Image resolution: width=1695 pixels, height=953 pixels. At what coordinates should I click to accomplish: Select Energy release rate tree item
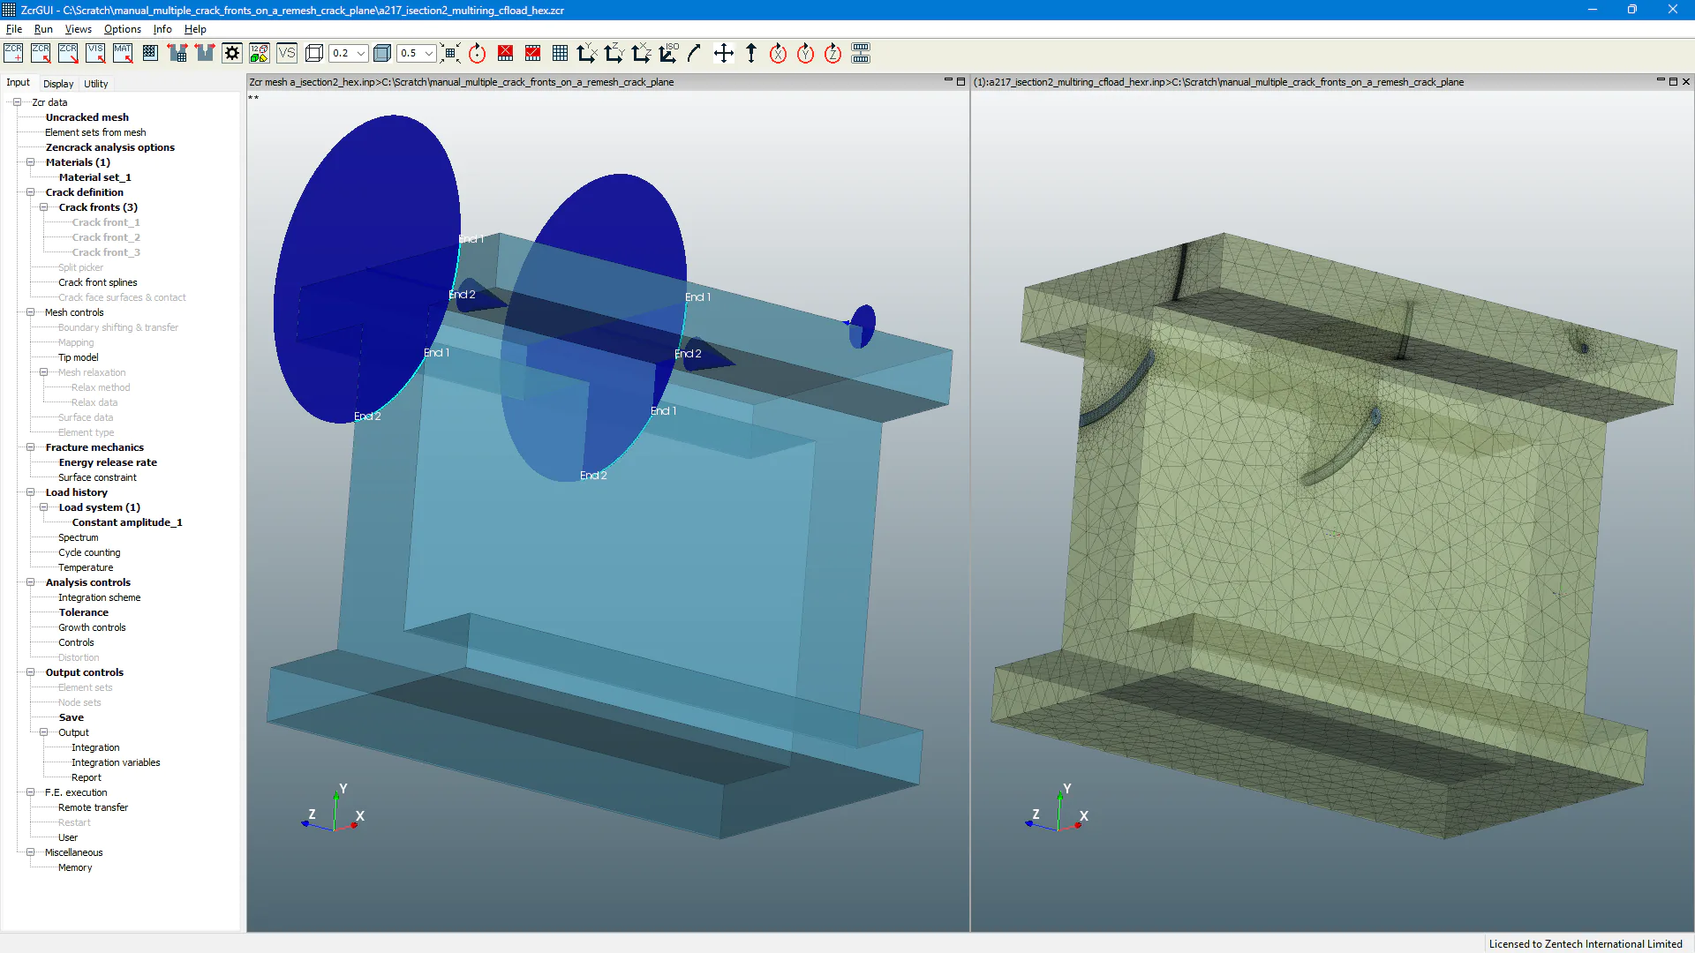coord(108,462)
